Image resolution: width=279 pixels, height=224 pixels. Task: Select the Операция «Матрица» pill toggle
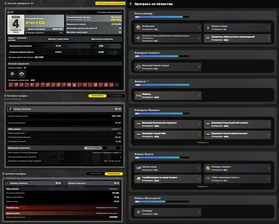point(93,148)
